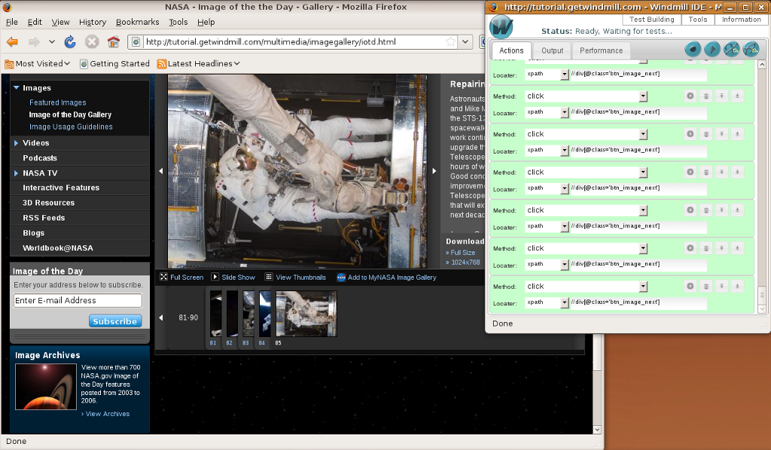The height and width of the screenshot is (450, 771).
Task: Open the Image Usage Guidelines link
Action: click(x=71, y=126)
